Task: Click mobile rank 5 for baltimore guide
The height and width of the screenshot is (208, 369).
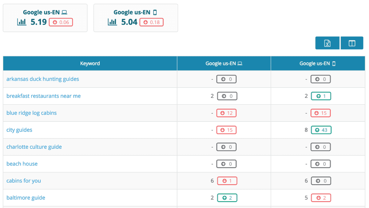Action: tap(306, 198)
